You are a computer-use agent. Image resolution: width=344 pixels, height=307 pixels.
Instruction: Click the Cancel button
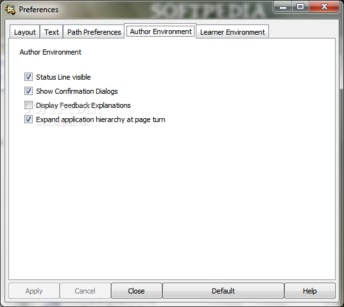click(x=85, y=291)
